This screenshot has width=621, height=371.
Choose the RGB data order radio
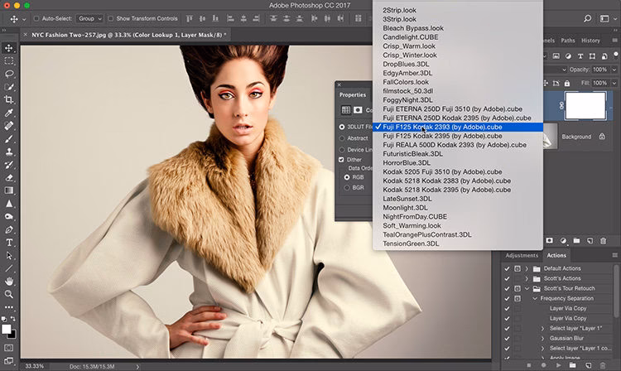(x=347, y=177)
